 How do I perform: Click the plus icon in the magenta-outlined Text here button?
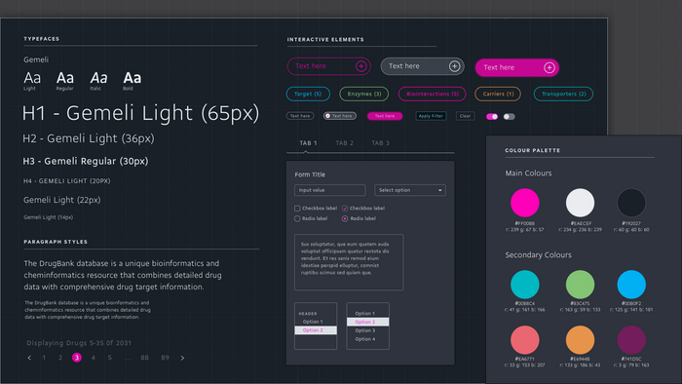click(361, 66)
